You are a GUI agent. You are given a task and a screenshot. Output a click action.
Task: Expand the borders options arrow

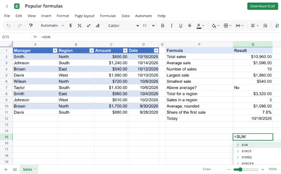point(230,25)
